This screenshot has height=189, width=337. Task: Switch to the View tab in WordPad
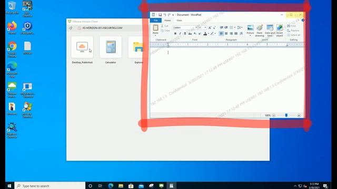(x=179, y=20)
